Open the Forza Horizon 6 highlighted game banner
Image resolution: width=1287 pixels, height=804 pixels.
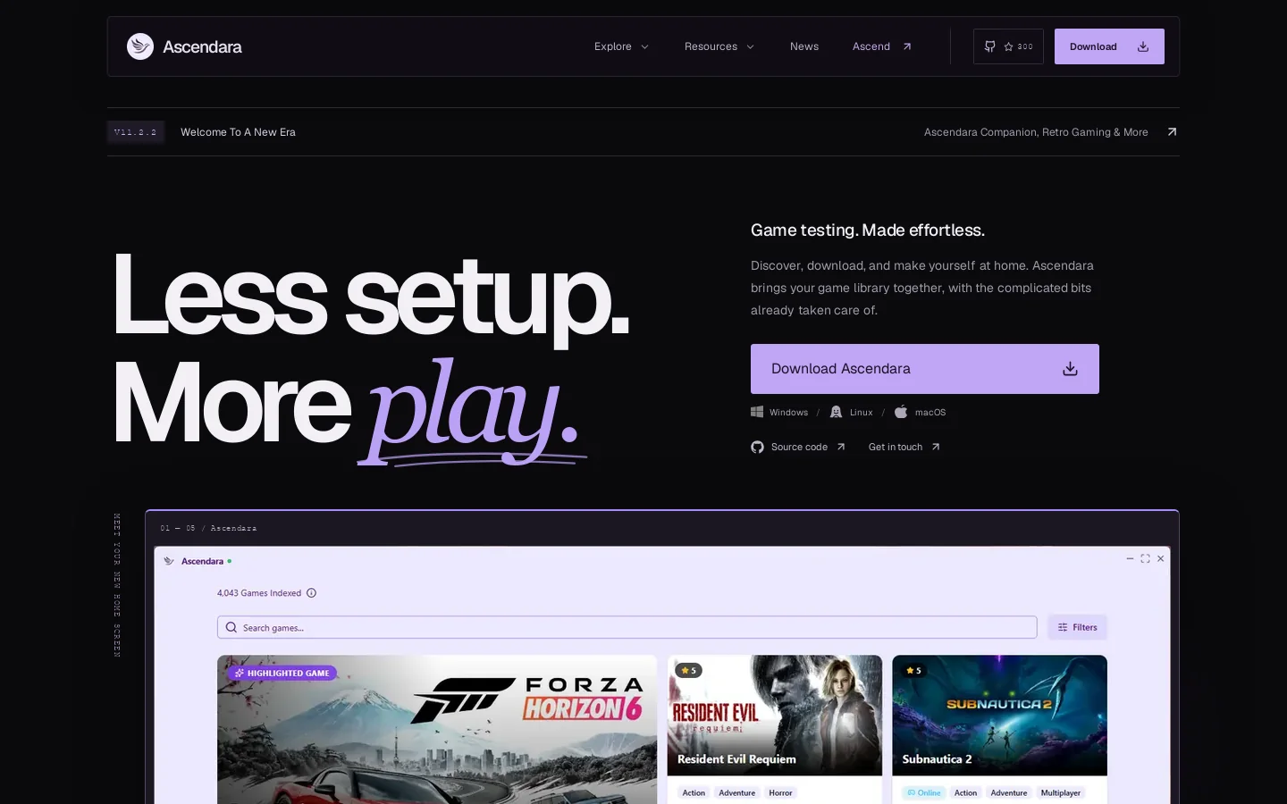pos(437,729)
